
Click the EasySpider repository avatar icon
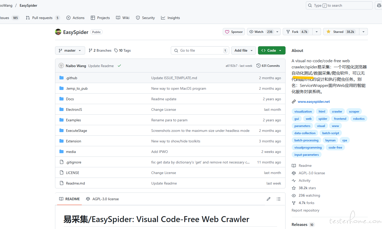click(x=58, y=32)
